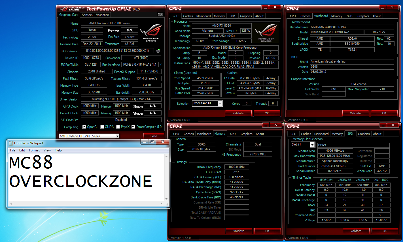Viewport: 403px width, 242px height.
Task: Open Caches tab in CPU-Z processor window
Action: click(x=188, y=16)
